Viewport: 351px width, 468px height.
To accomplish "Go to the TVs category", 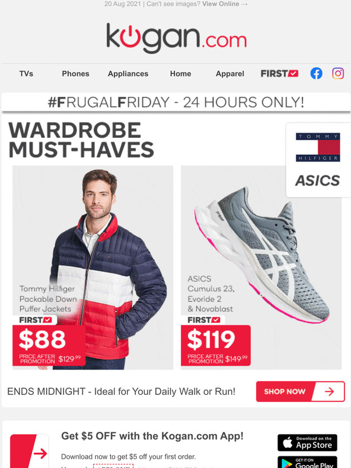I will point(26,74).
